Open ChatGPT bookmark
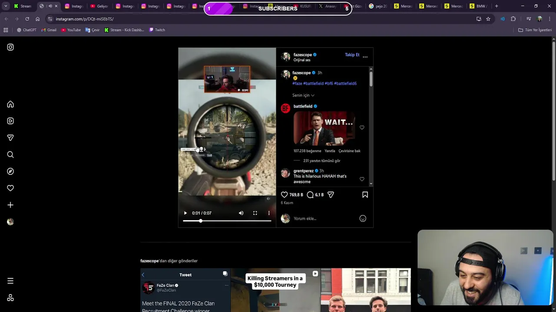 (x=26, y=30)
